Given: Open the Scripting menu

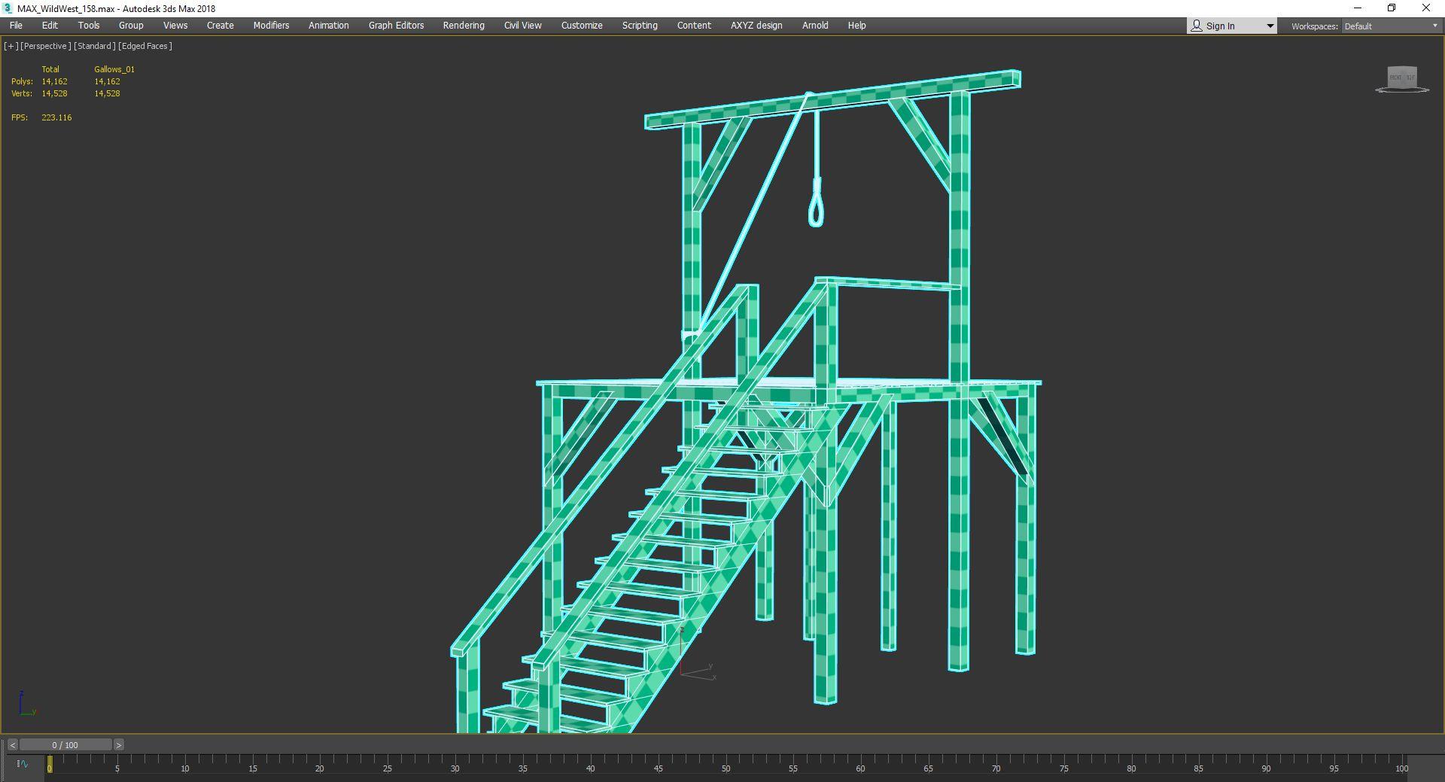Looking at the screenshot, I should tap(639, 26).
